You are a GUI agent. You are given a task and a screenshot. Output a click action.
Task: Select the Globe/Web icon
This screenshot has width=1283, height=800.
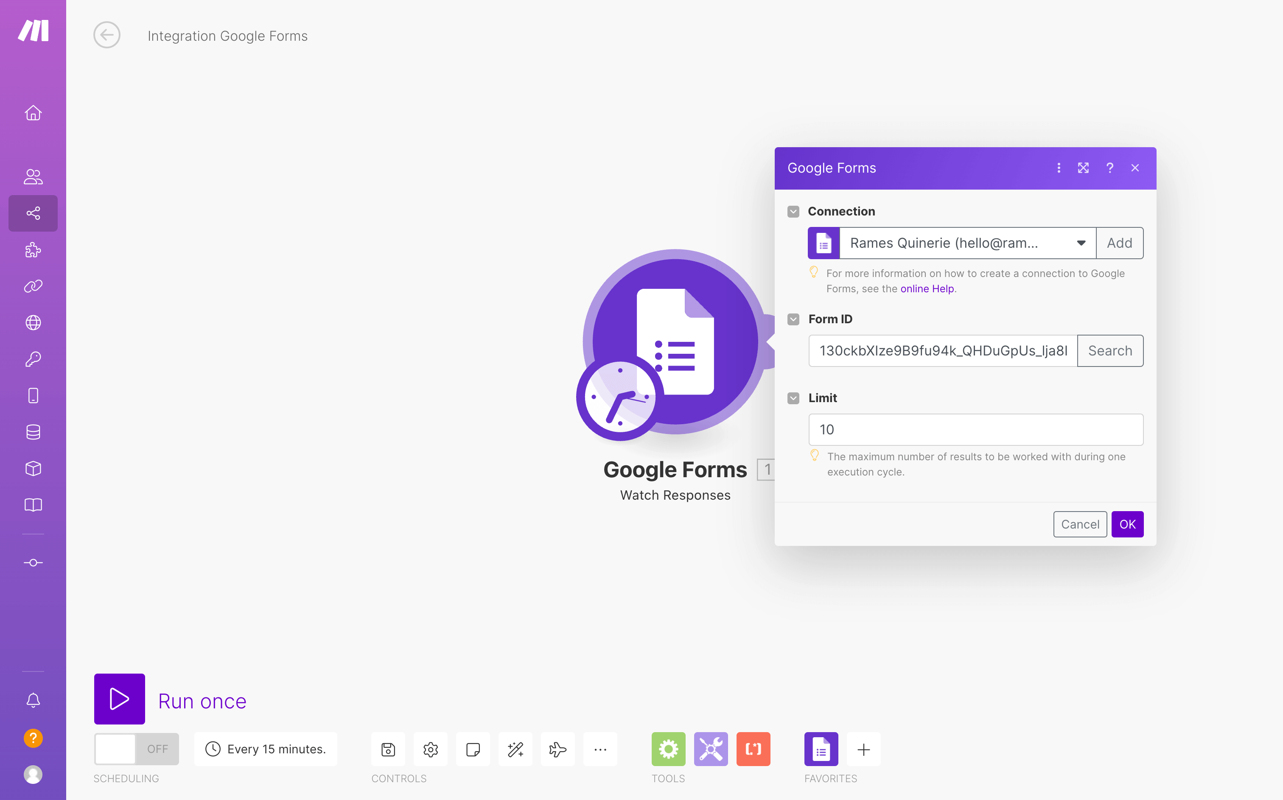click(x=33, y=322)
